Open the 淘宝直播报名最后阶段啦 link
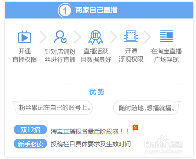The height and width of the screenshot is (159, 196). point(90,131)
